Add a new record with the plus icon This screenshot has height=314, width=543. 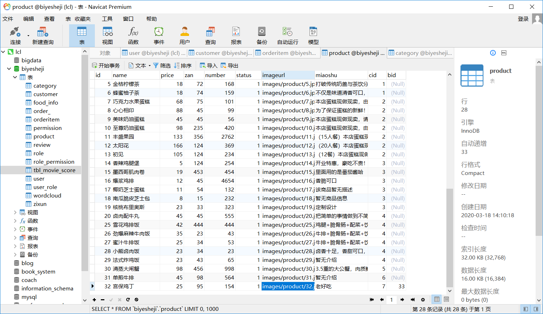tap(94, 300)
